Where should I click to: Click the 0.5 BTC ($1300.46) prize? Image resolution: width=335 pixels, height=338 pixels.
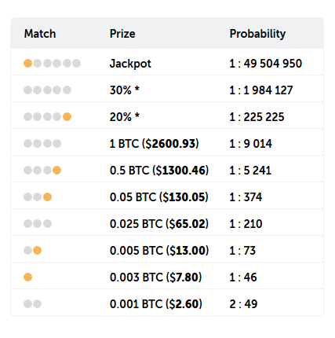point(159,171)
